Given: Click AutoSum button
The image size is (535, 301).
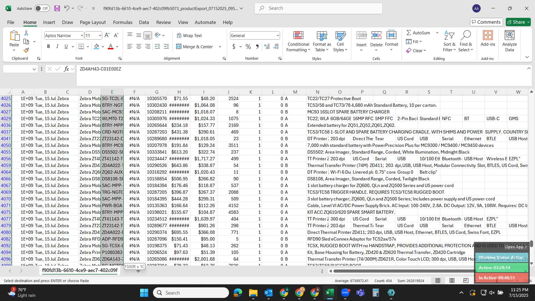Looking at the screenshot, I should [418, 33].
